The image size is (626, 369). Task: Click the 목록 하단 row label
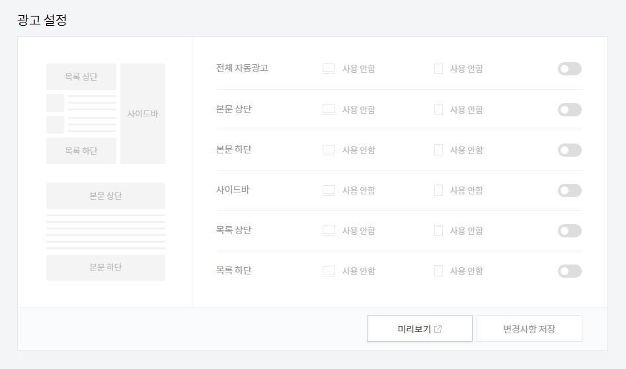pyautogui.click(x=233, y=270)
